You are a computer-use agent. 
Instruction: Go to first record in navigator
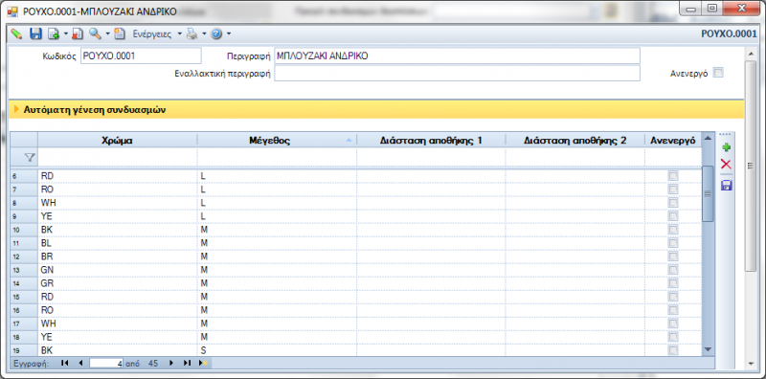coord(64,363)
